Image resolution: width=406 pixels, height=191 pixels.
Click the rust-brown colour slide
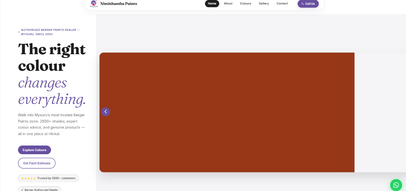point(227,112)
